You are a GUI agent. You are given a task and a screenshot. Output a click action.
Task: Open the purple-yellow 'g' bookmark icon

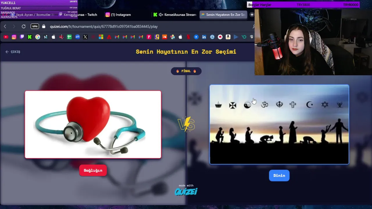(157, 37)
